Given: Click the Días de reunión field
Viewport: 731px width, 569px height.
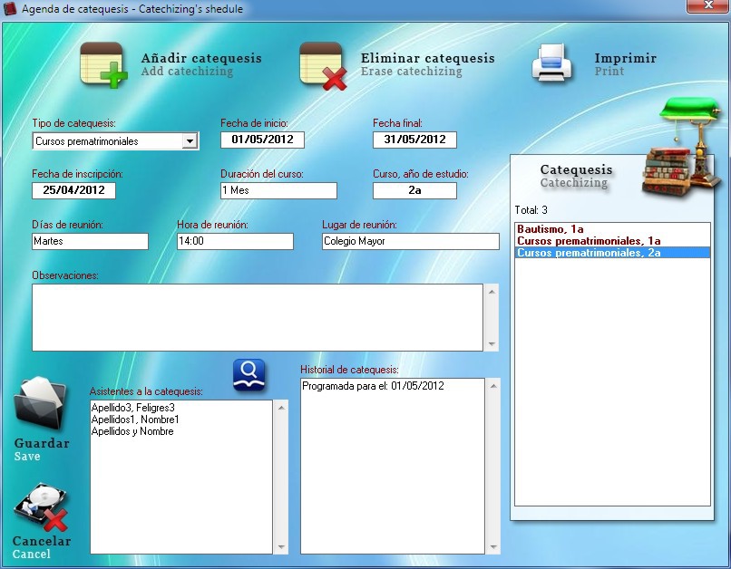Looking at the screenshot, I should (90, 241).
